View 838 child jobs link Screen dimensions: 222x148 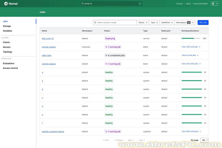(191, 131)
